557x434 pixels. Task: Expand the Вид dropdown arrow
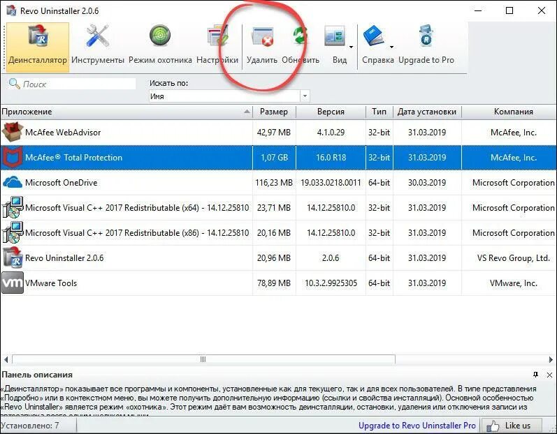[352, 47]
